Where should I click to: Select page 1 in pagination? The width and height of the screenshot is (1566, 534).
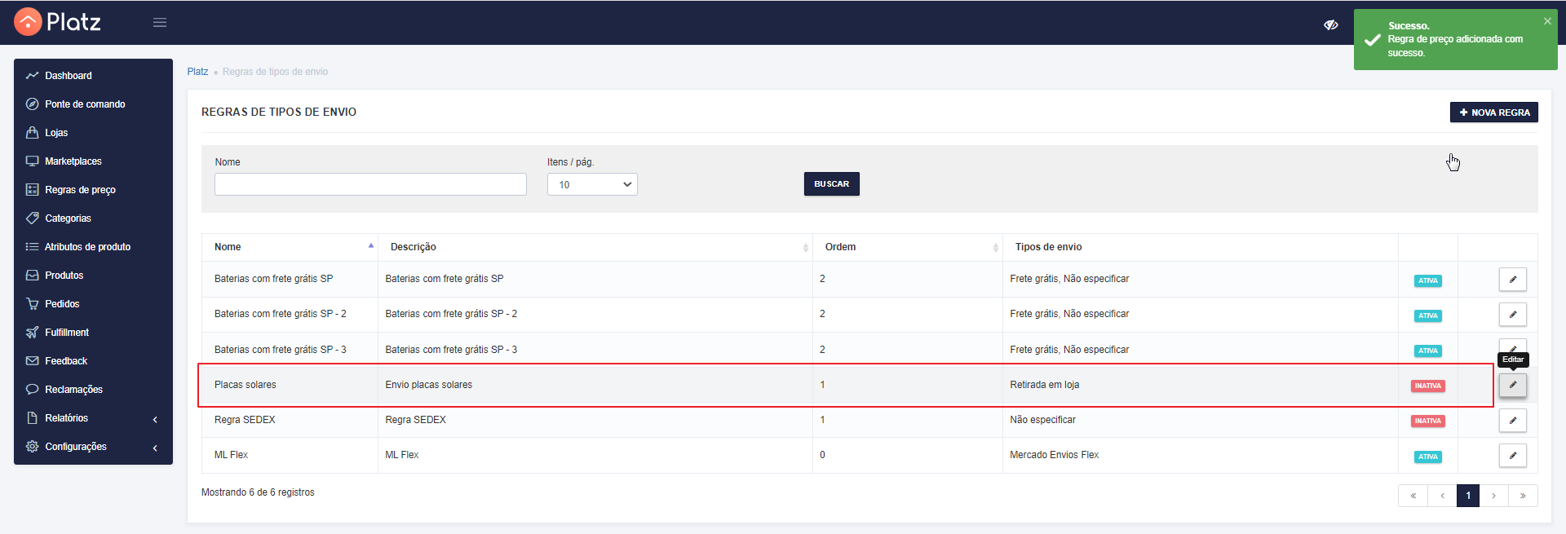point(1468,496)
